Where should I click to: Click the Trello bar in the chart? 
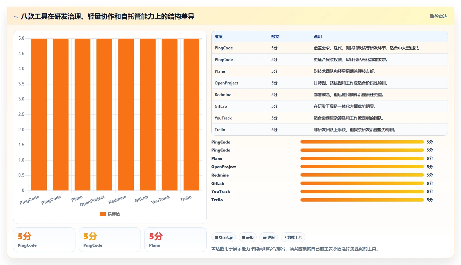191,114
